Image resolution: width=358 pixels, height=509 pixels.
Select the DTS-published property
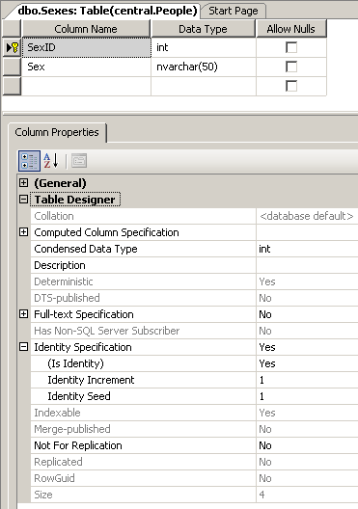tap(143, 298)
